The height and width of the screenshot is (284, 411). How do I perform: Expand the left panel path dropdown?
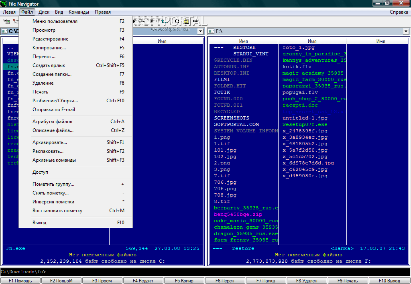200,31
